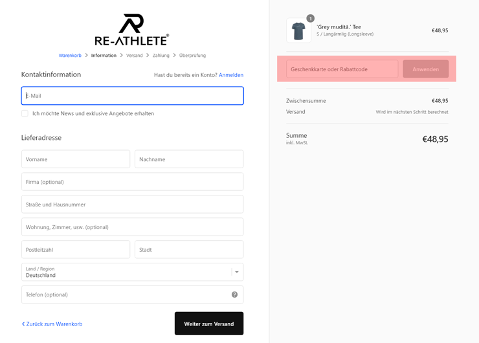
Task: Click the 'Grey mudită.' Tee product name
Action: (x=339, y=27)
